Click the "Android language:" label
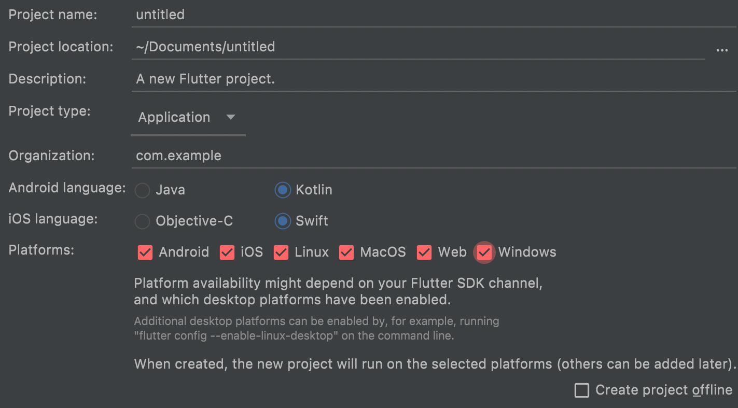Image resolution: width=738 pixels, height=408 pixels. click(67, 188)
